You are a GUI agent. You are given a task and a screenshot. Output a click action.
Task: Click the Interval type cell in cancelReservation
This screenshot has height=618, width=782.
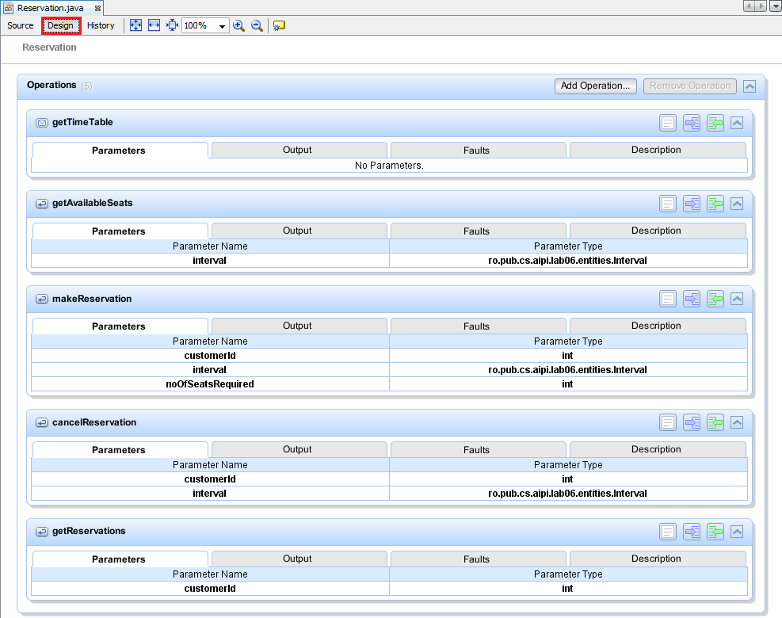[x=567, y=494]
